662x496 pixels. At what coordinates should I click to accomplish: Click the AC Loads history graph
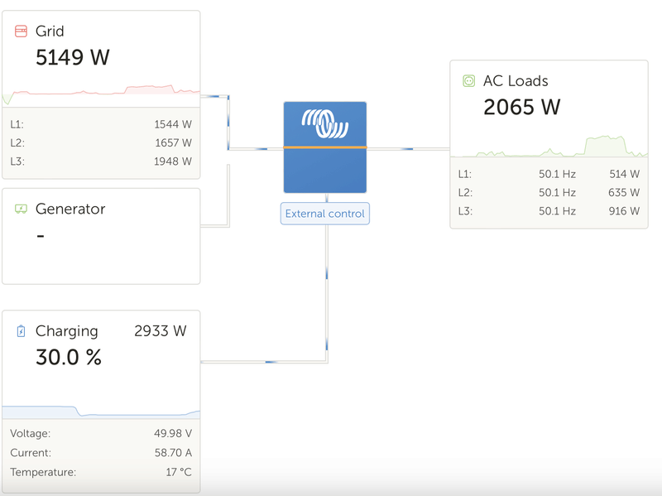(549, 146)
